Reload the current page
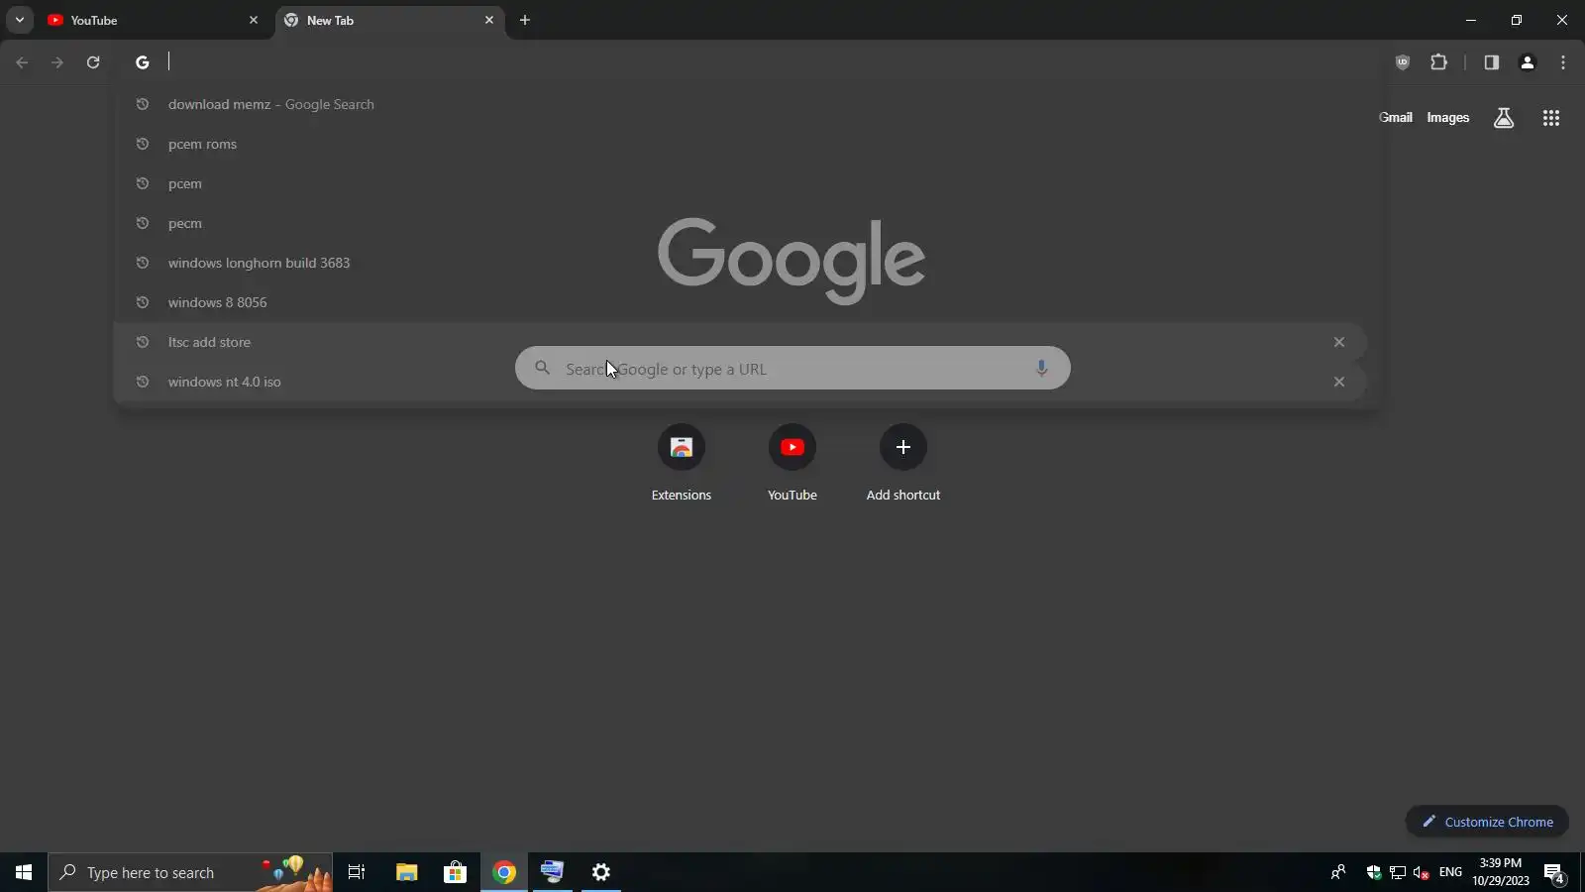 coord(93,62)
